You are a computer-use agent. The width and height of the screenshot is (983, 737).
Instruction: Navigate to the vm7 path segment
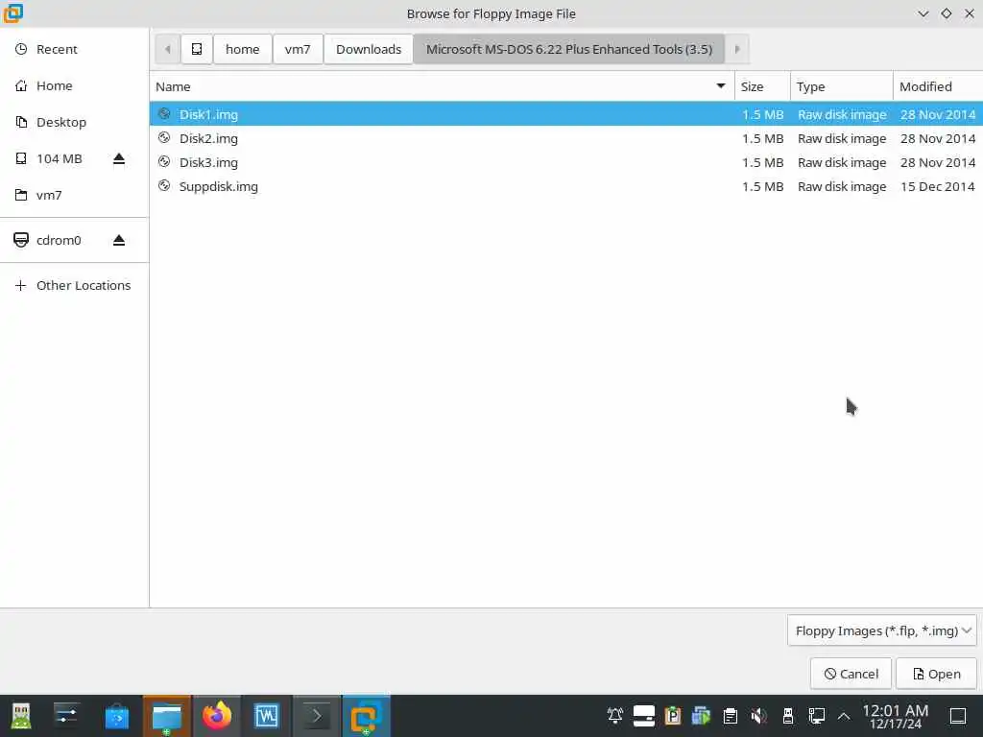coord(298,49)
